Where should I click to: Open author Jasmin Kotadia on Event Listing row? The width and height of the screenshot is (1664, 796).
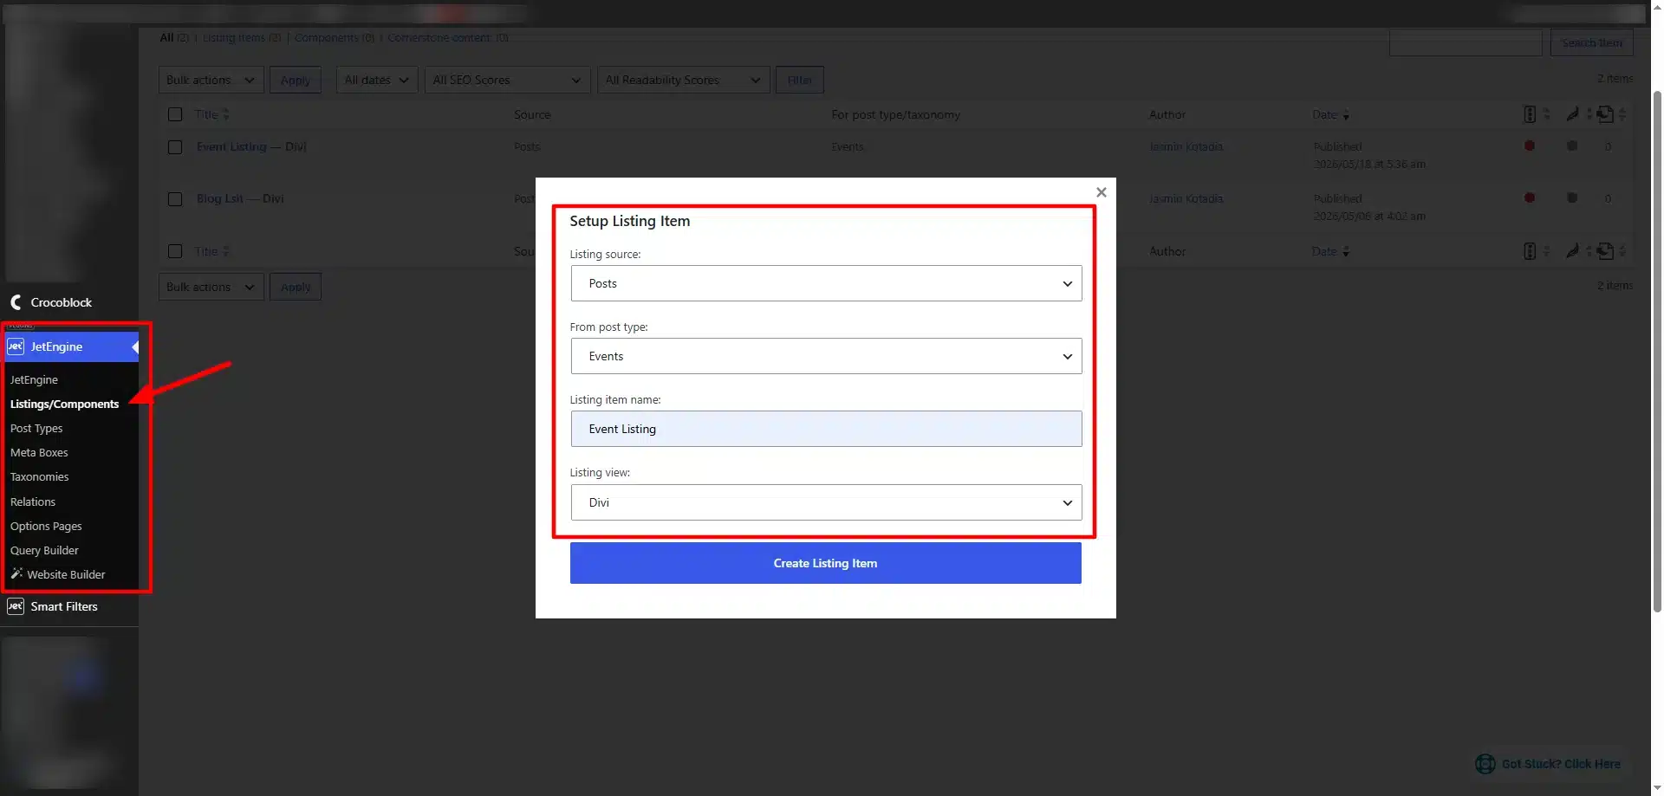(x=1186, y=146)
